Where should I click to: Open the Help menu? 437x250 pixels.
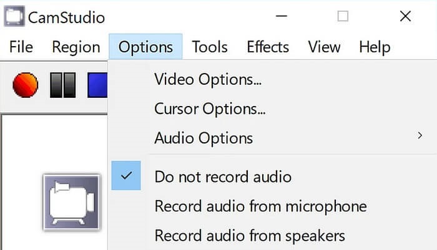[375, 47]
